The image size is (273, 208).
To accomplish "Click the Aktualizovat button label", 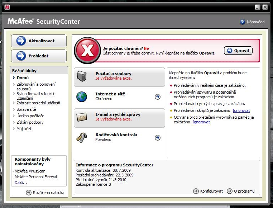I will coord(42,41).
